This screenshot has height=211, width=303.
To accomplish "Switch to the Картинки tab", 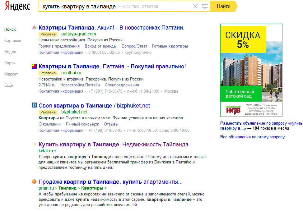I will coord(13,40).
